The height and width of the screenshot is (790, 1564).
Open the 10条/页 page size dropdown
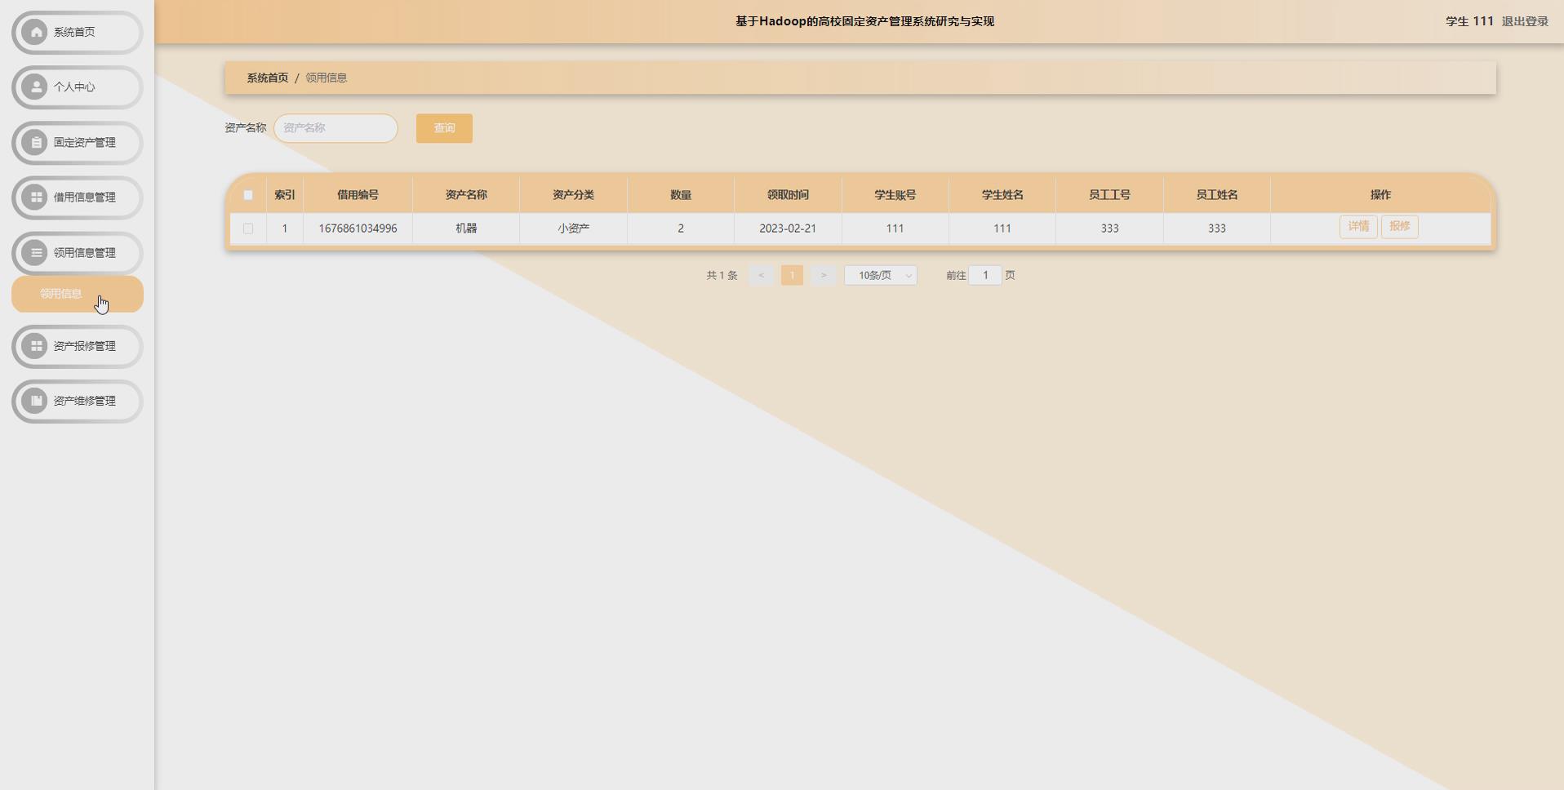(x=880, y=275)
